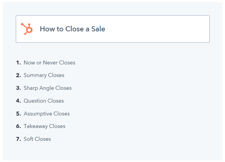Visit the 'Soft Closes' link
Viewport: 225px width, 162px height.
(x=37, y=139)
